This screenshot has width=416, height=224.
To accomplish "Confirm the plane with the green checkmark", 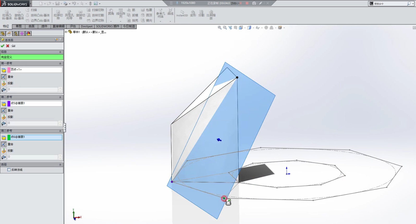I will 3,46.
